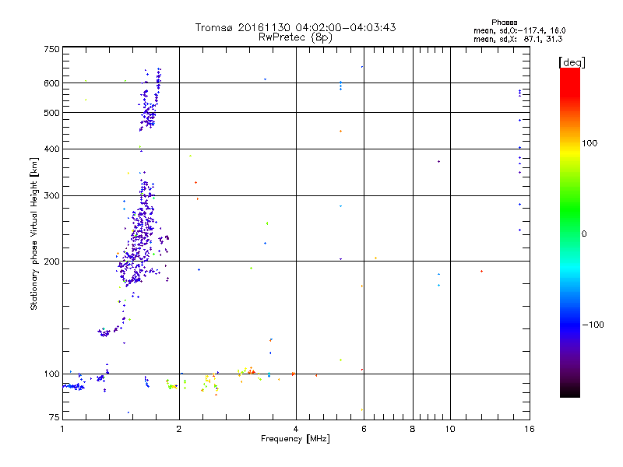Click the '300' y-axis tick label
Screen dimensions: 623x467
[x=51, y=195]
